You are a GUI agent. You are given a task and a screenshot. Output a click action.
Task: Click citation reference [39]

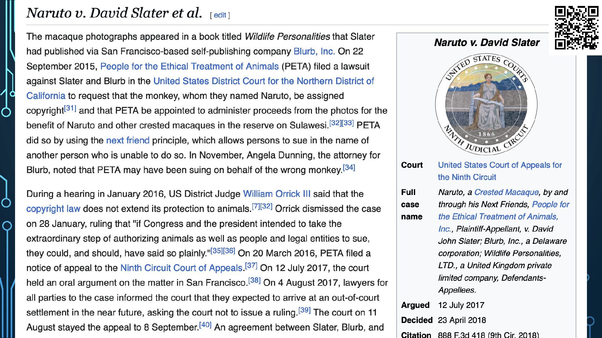click(304, 310)
